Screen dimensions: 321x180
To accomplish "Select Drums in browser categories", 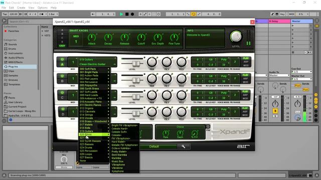I will coord(12,49).
